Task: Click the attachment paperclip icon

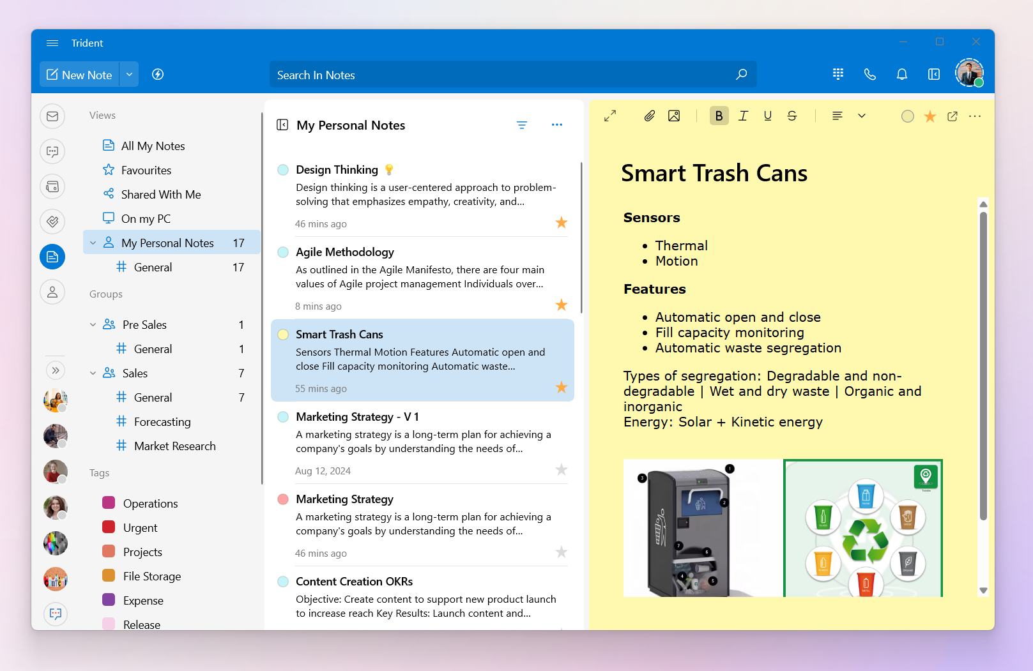Action: 649,116
